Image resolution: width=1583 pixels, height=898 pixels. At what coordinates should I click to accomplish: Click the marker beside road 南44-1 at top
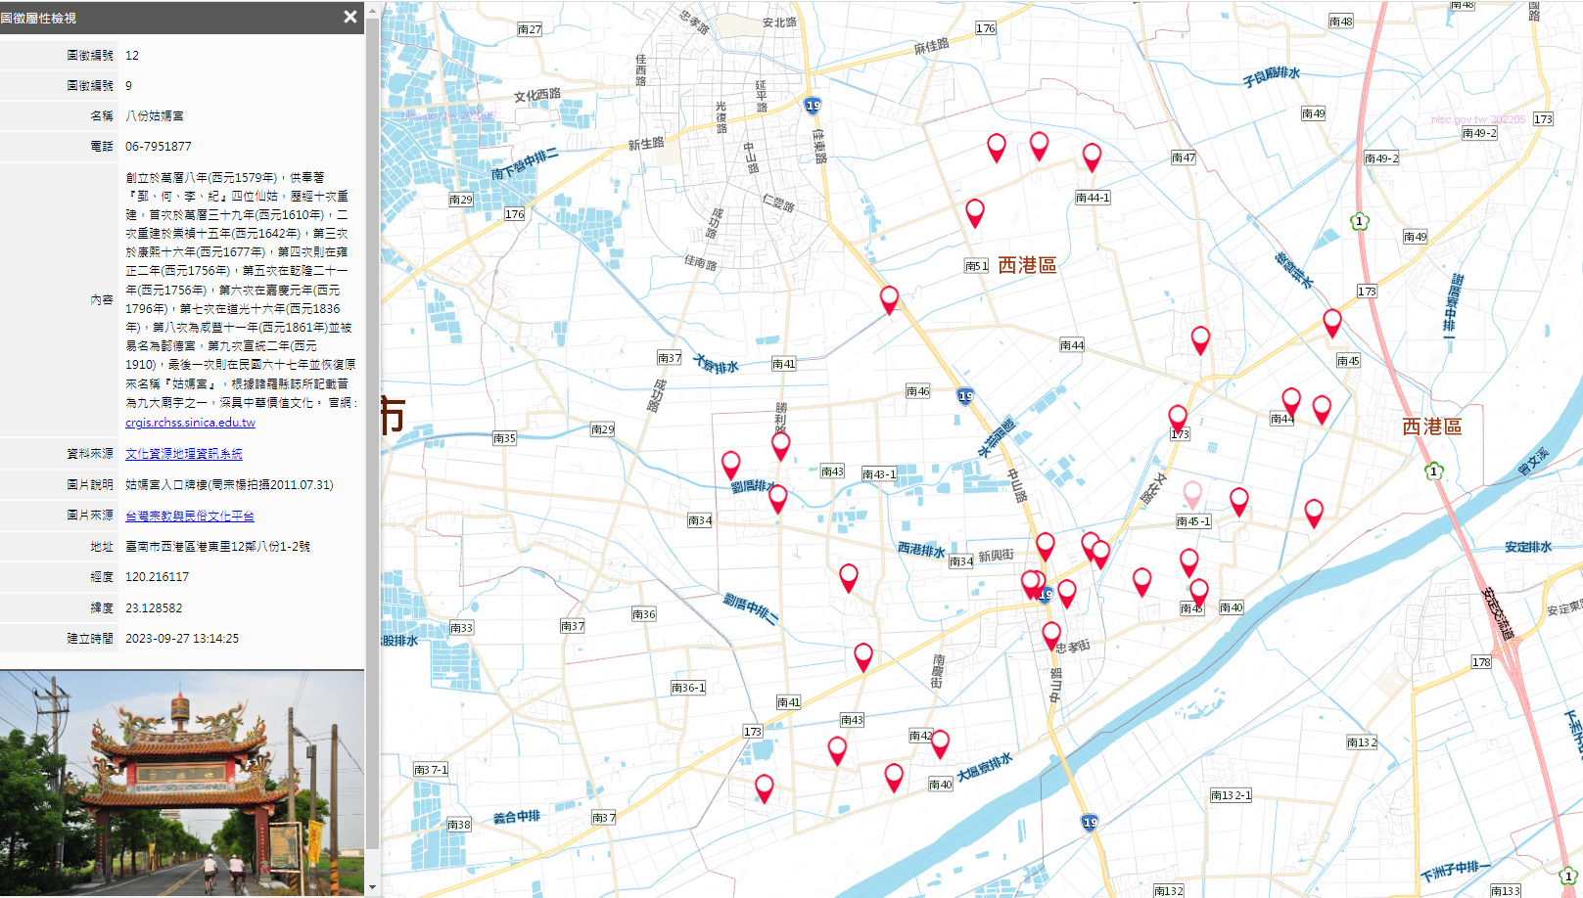[x=1093, y=157]
